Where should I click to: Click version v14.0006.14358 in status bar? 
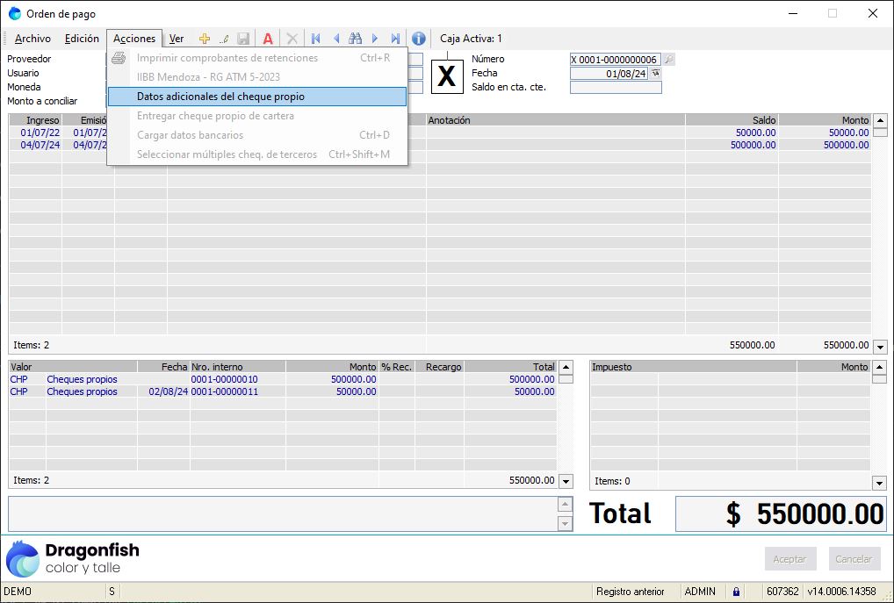841,592
